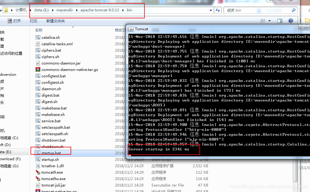
Task: Click the bin breadcrumb segment
Action: (x=129, y=10)
